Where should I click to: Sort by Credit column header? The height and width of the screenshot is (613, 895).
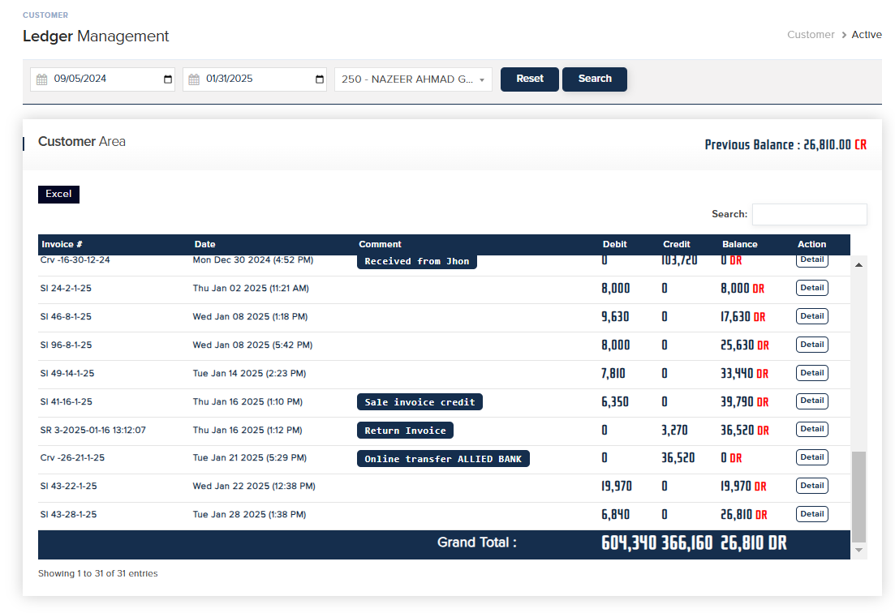677,244
